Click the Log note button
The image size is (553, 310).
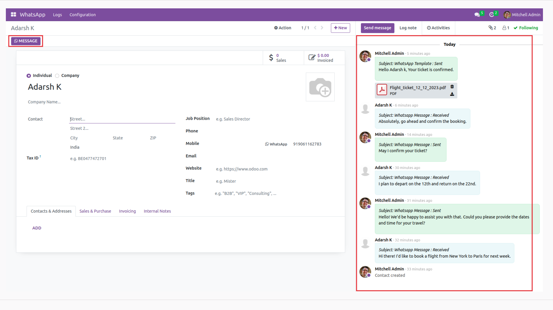[408, 28]
